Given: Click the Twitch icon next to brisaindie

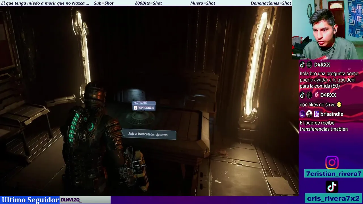Looking at the screenshot, I should 302,114.
